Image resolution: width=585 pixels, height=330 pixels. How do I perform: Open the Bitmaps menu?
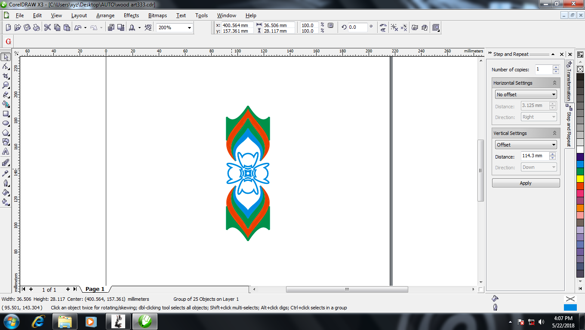157,15
